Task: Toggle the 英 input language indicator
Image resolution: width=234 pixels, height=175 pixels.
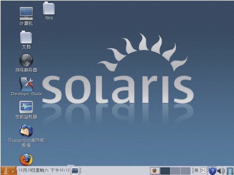Action: point(197,170)
